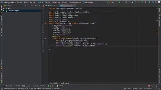Open the Structure side tool window tab
Screen dimensions: 161x90
point(1,21)
